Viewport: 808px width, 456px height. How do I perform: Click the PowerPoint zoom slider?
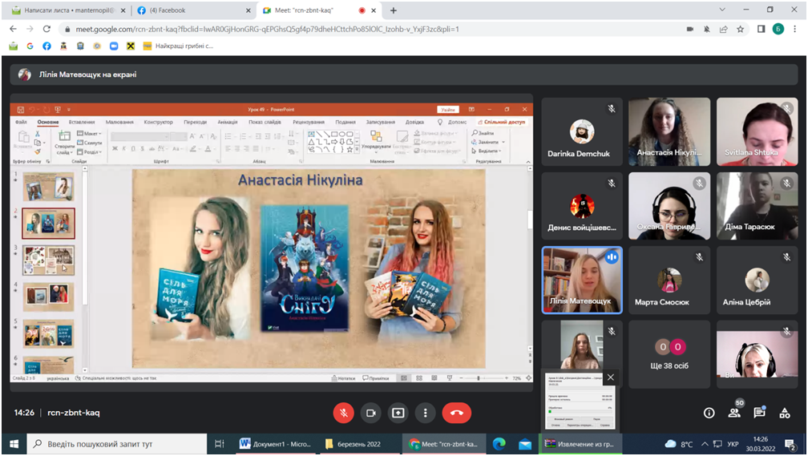coord(479,378)
